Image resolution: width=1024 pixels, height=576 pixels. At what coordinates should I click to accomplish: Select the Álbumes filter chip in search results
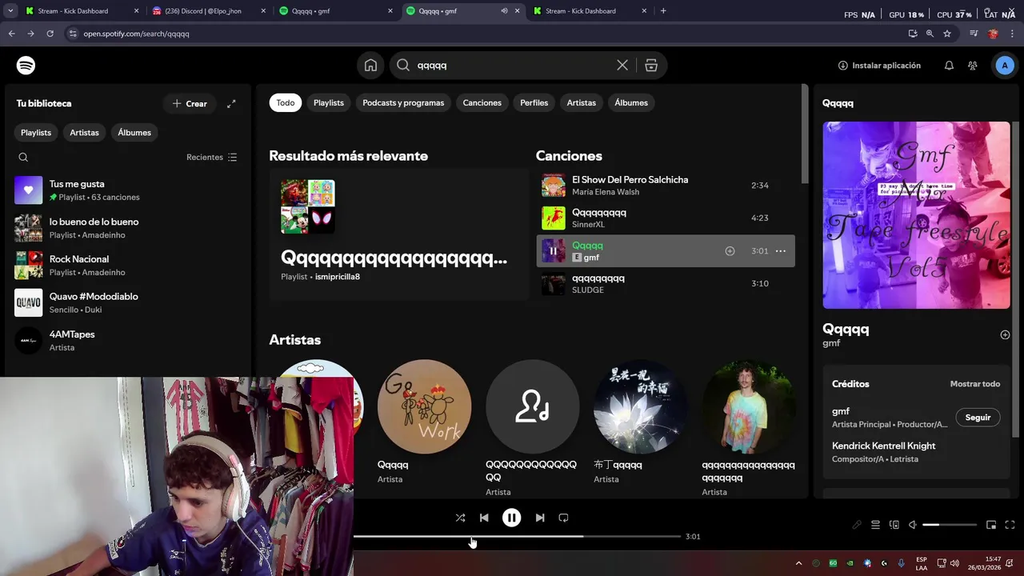[x=631, y=102]
